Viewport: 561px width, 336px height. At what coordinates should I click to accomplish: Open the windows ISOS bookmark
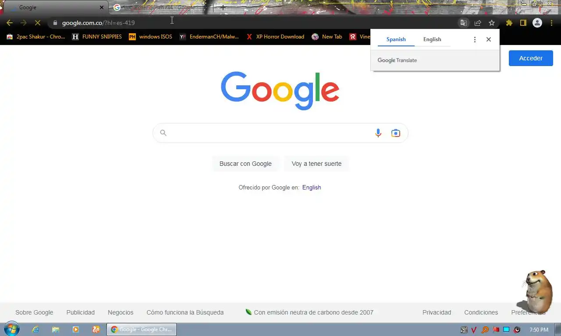pyautogui.click(x=150, y=37)
